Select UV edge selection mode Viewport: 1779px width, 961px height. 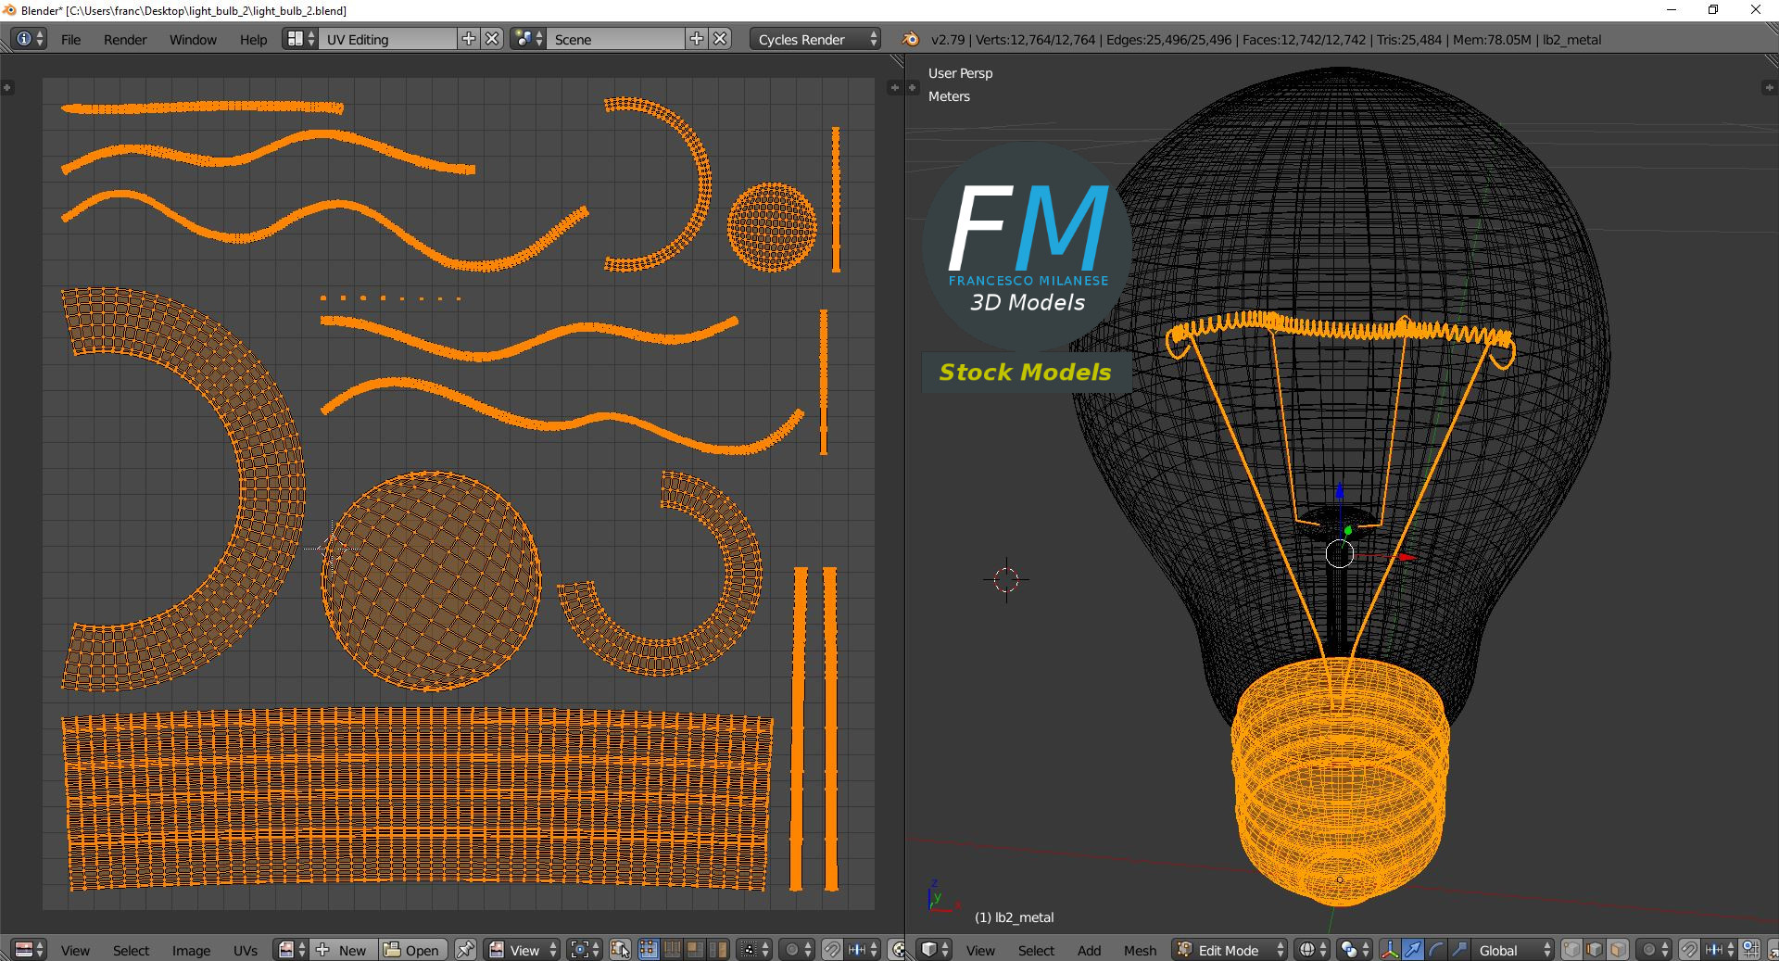coord(673,950)
